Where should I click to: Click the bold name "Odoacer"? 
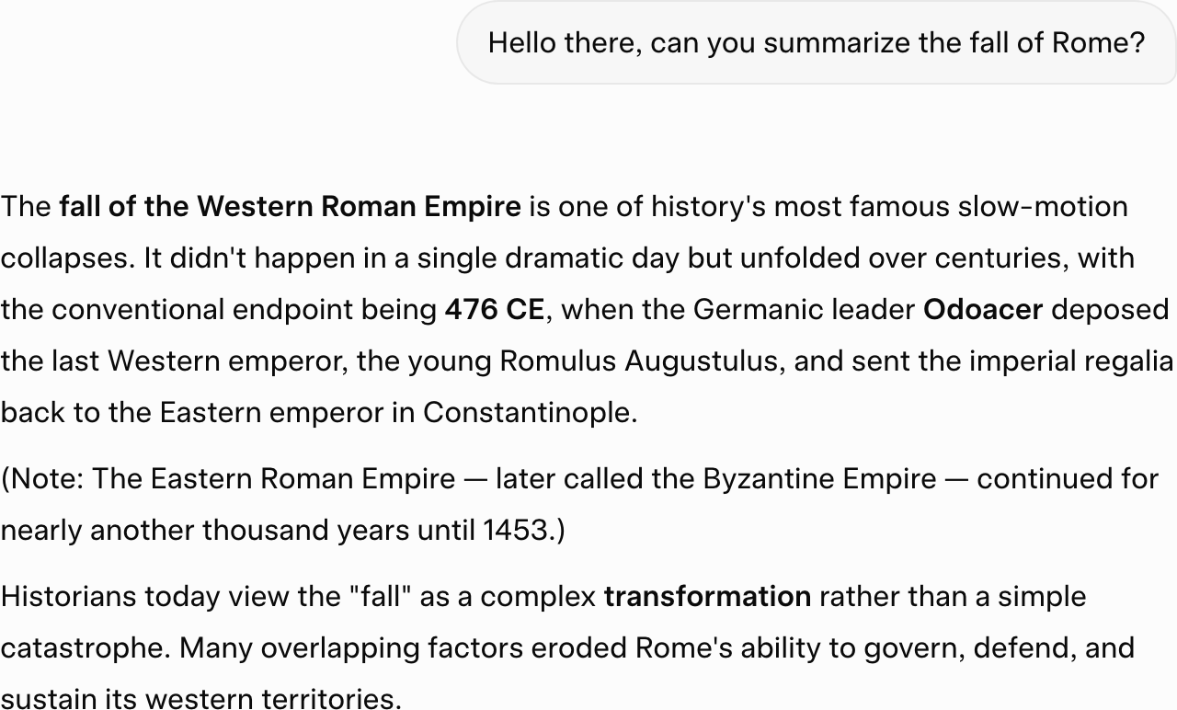(x=982, y=310)
